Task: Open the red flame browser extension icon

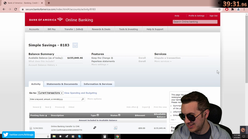Action: click(x=227, y=9)
